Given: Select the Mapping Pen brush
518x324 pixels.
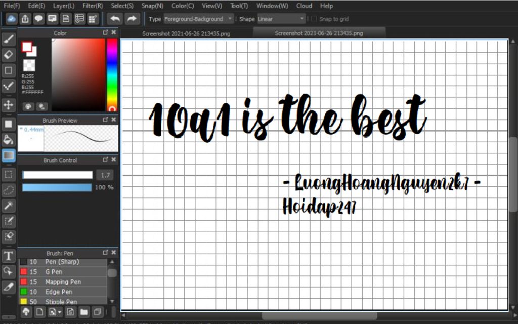Looking at the screenshot, I should (x=63, y=281).
